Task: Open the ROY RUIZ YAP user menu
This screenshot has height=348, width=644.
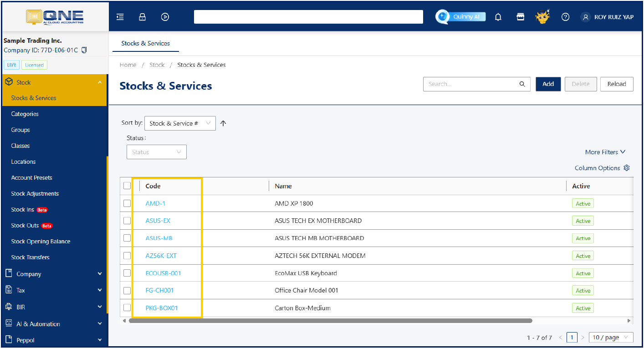Action: tap(607, 17)
